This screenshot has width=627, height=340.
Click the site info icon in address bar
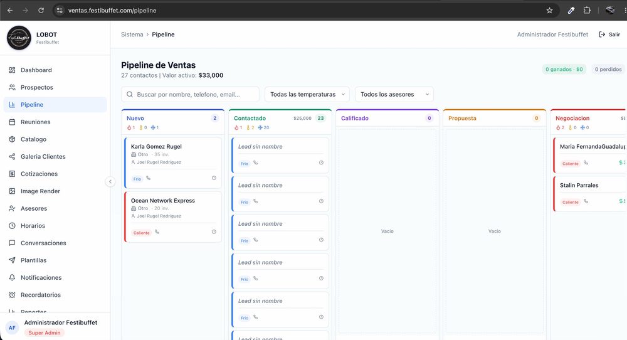tap(60, 11)
